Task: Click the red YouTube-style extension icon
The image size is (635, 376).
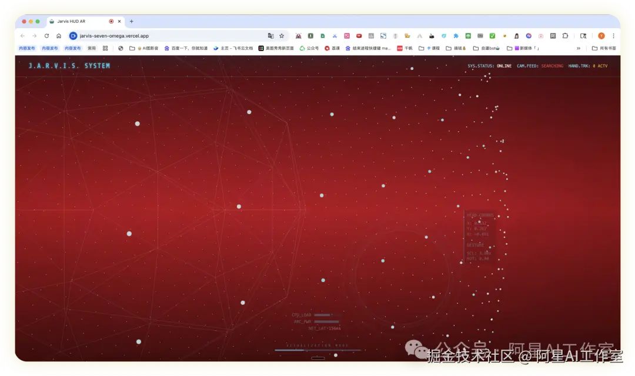Action: [359, 36]
